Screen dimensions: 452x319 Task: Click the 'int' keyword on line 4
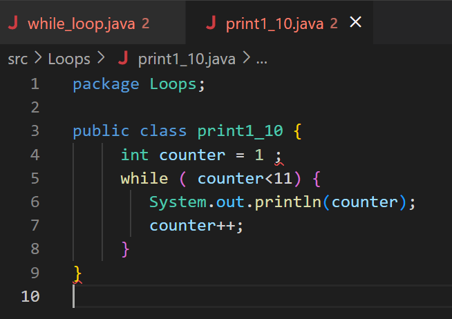(135, 155)
